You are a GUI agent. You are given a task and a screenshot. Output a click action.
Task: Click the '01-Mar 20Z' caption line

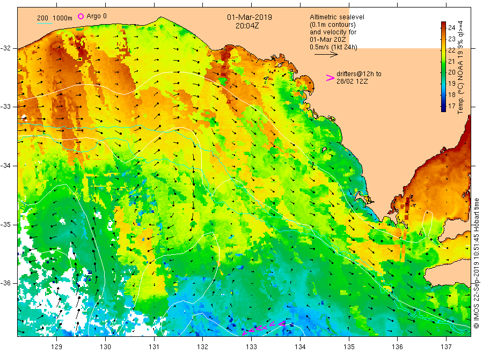click(328, 40)
